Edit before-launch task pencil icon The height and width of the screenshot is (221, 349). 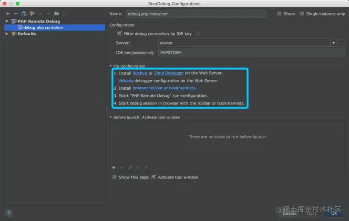click(x=130, y=168)
